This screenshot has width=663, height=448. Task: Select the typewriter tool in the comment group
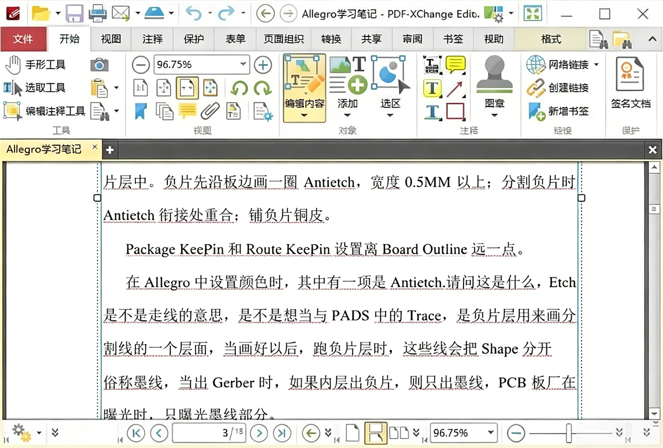(x=432, y=65)
